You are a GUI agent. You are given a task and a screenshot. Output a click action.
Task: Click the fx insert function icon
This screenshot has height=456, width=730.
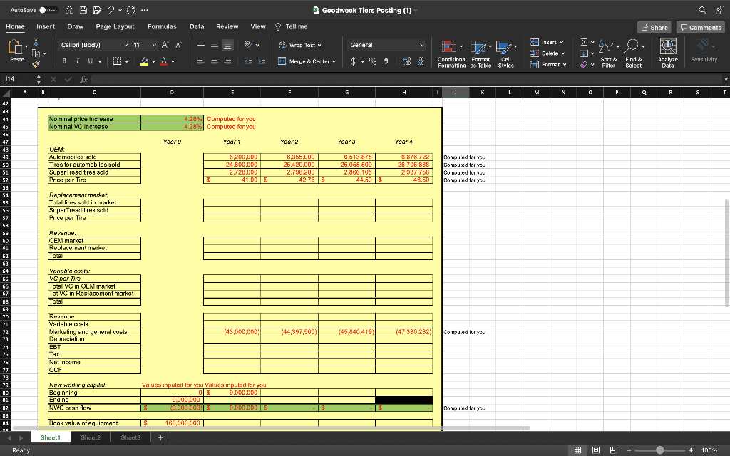tap(84, 79)
